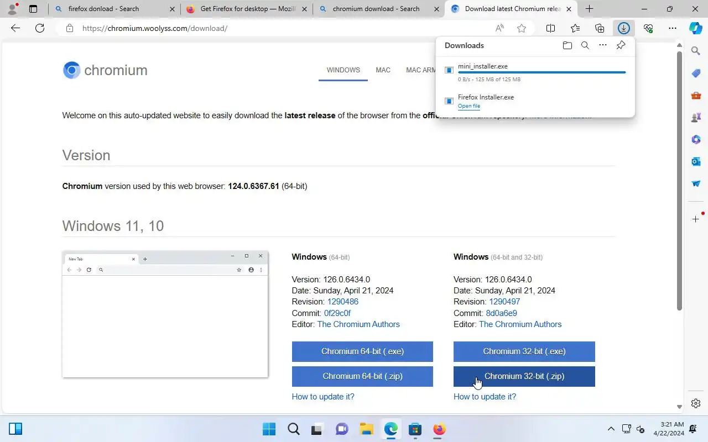
Task: Open Read aloud icon in address bar
Action: coord(500,28)
